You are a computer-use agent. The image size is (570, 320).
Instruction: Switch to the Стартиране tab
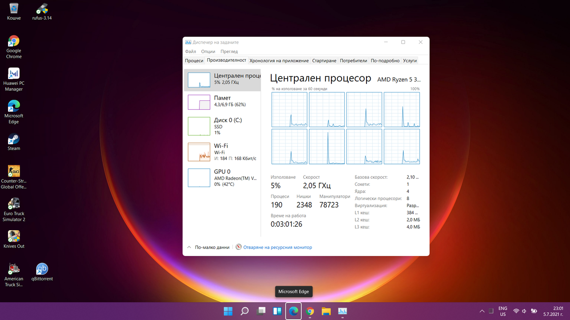(324, 60)
